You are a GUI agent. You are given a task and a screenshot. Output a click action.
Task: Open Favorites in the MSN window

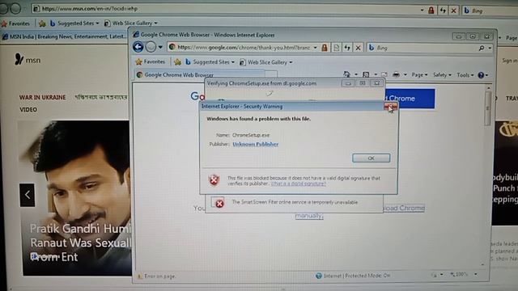coord(15,23)
